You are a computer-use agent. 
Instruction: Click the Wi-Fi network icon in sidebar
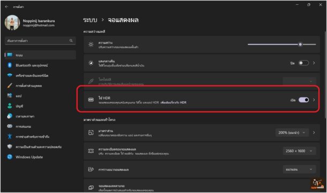pos(10,75)
